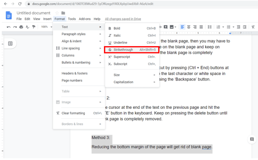Star the Untitled document

pos(57,13)
